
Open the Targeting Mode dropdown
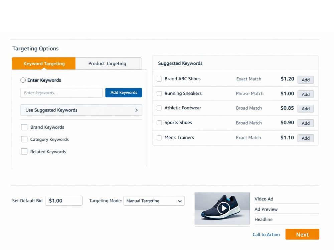point(154,201)
